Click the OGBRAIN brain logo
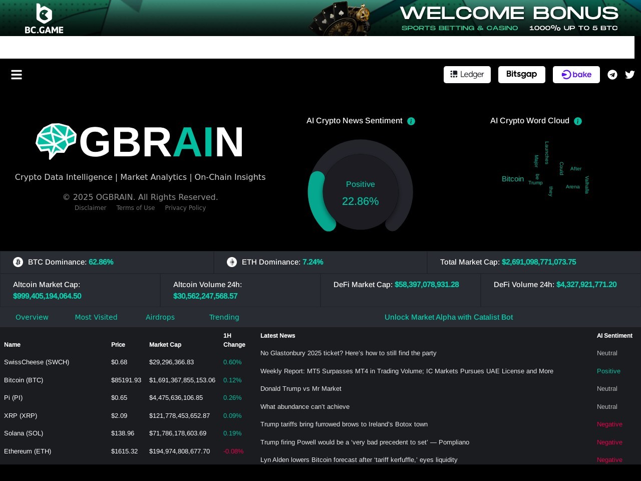This screenshot has height=481, width=641. (x=56, y=141)
